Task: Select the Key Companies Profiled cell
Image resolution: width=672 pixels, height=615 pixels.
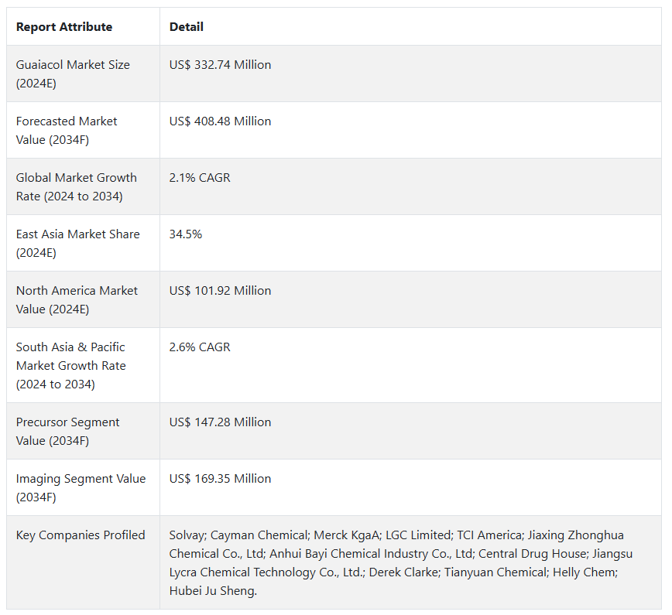Action: (81, 535)
